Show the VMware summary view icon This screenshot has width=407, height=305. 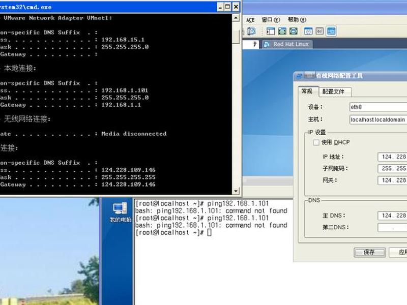pos(308,32)
